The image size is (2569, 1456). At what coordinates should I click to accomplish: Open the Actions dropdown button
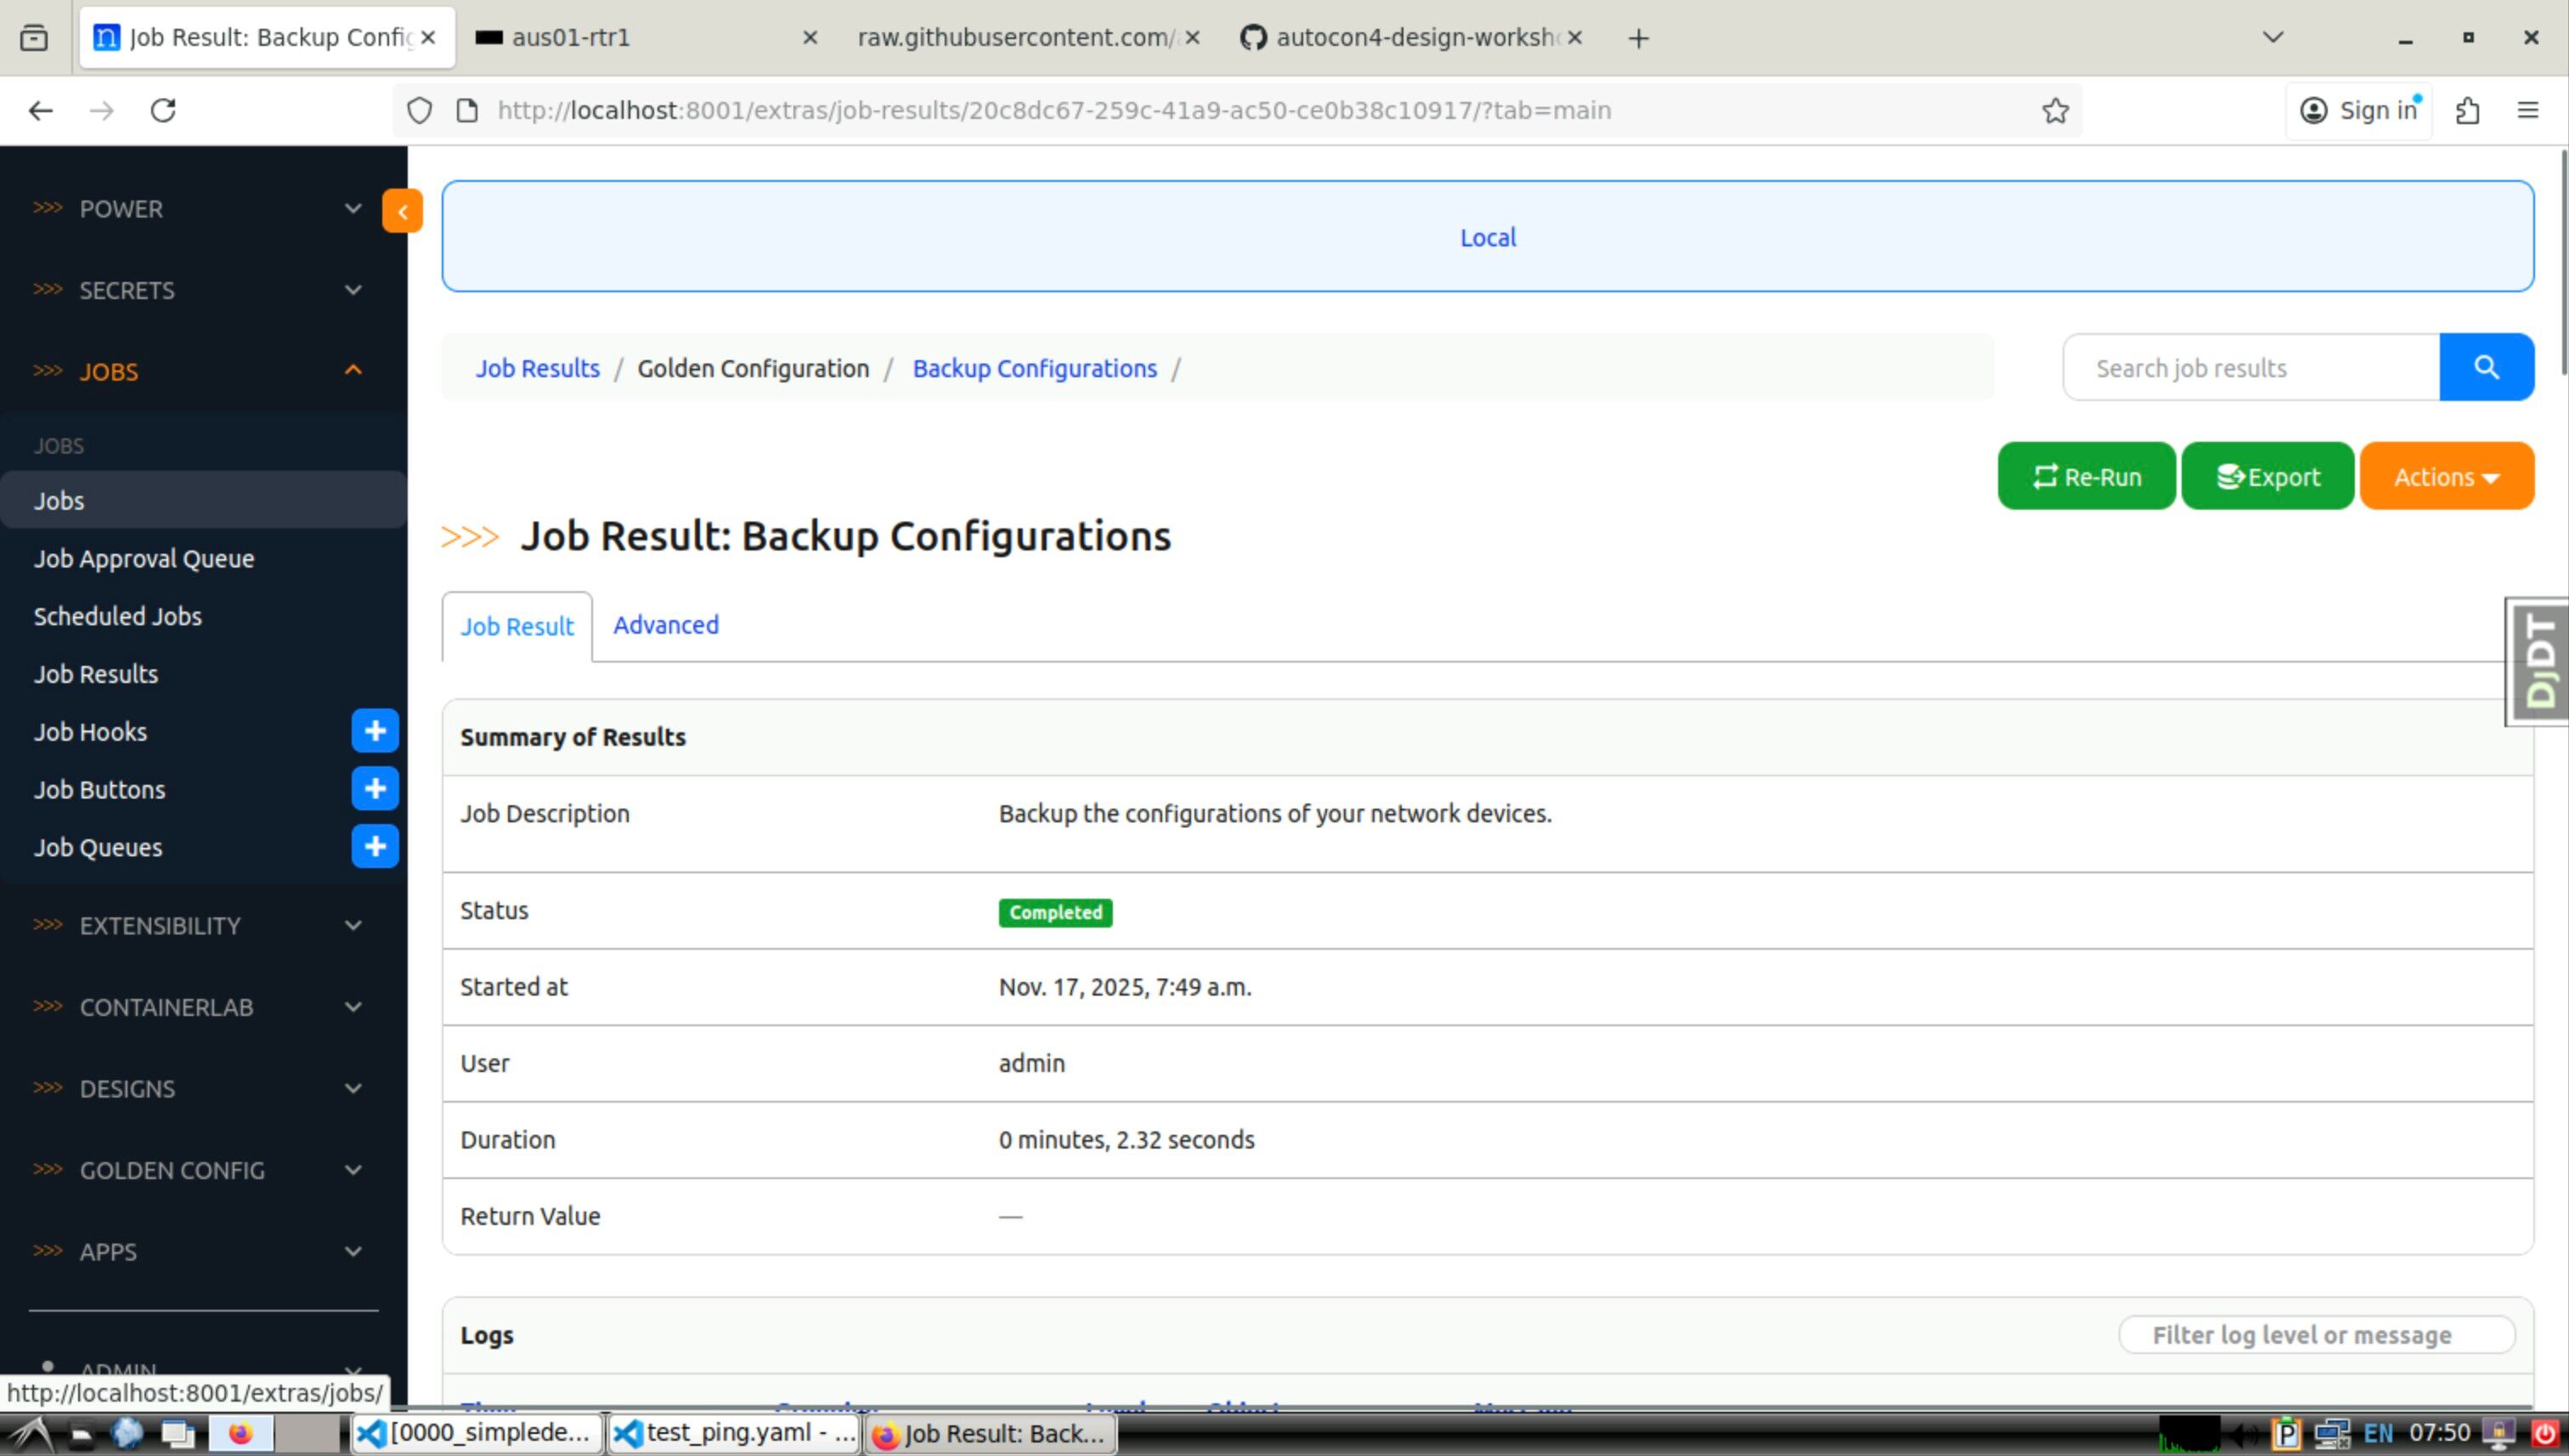[2446, 477]
